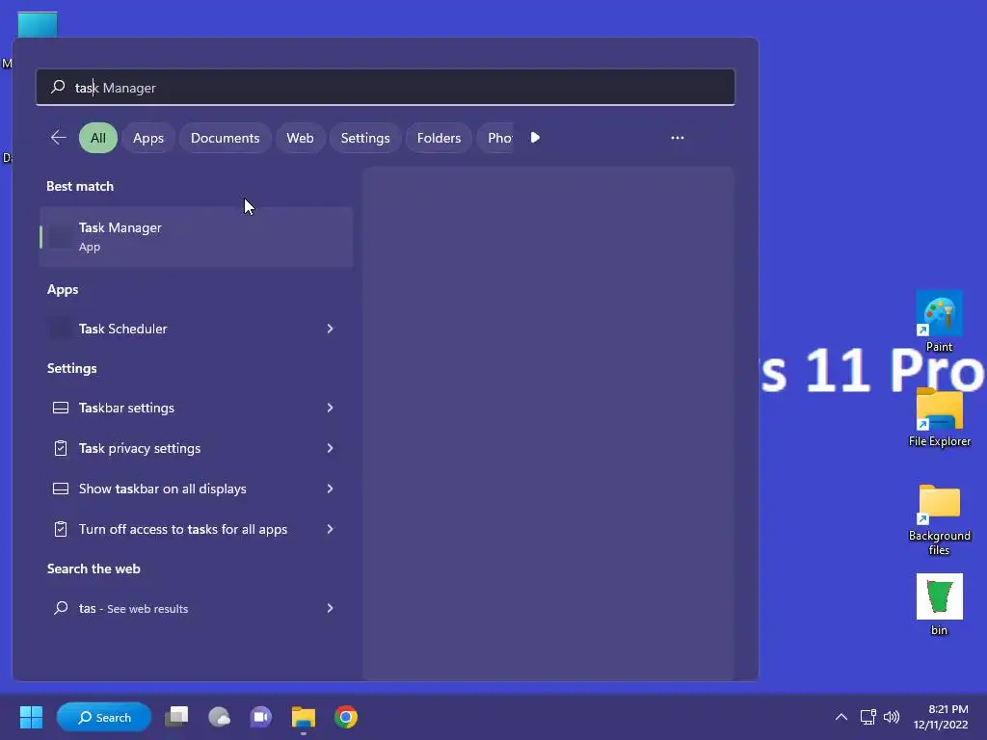Open Show taskbar on all displays
This screenshot has height=740, width=987.
pos(196,489)
